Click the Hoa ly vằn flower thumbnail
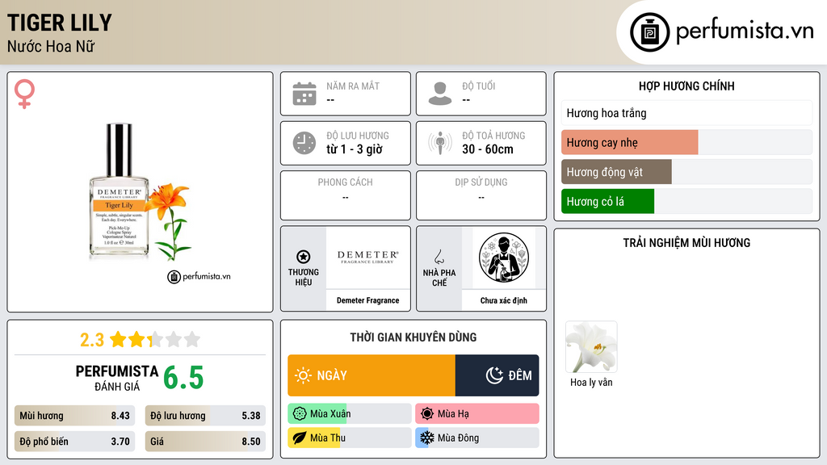The image size is (827, 465). [591, 347]
